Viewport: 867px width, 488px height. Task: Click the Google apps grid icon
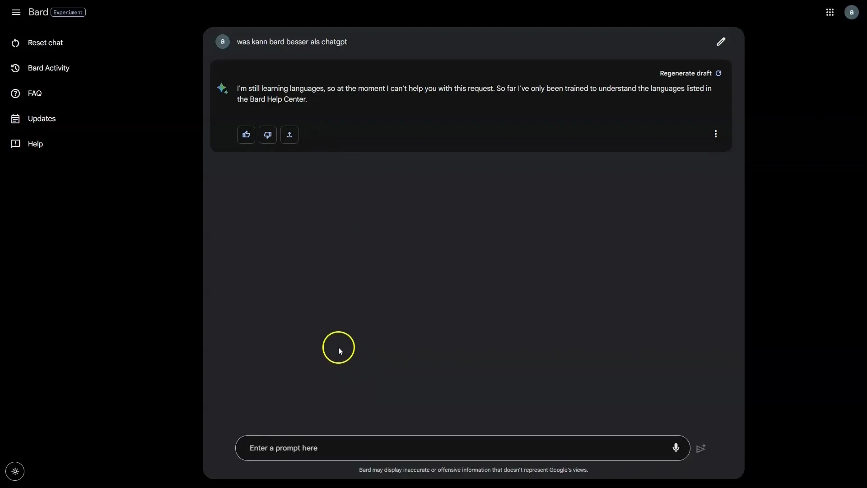click(x=830, y=12)
